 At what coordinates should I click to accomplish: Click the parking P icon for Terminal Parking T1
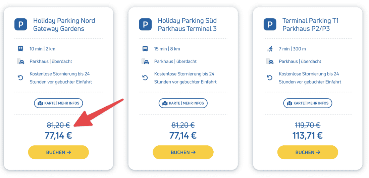270,24
